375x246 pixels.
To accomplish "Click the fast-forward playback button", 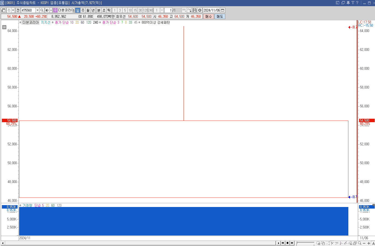I will pos(292,243).
